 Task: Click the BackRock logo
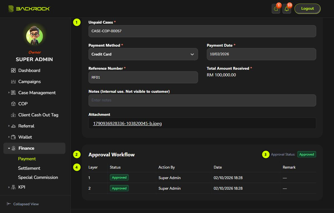[29, 9]
